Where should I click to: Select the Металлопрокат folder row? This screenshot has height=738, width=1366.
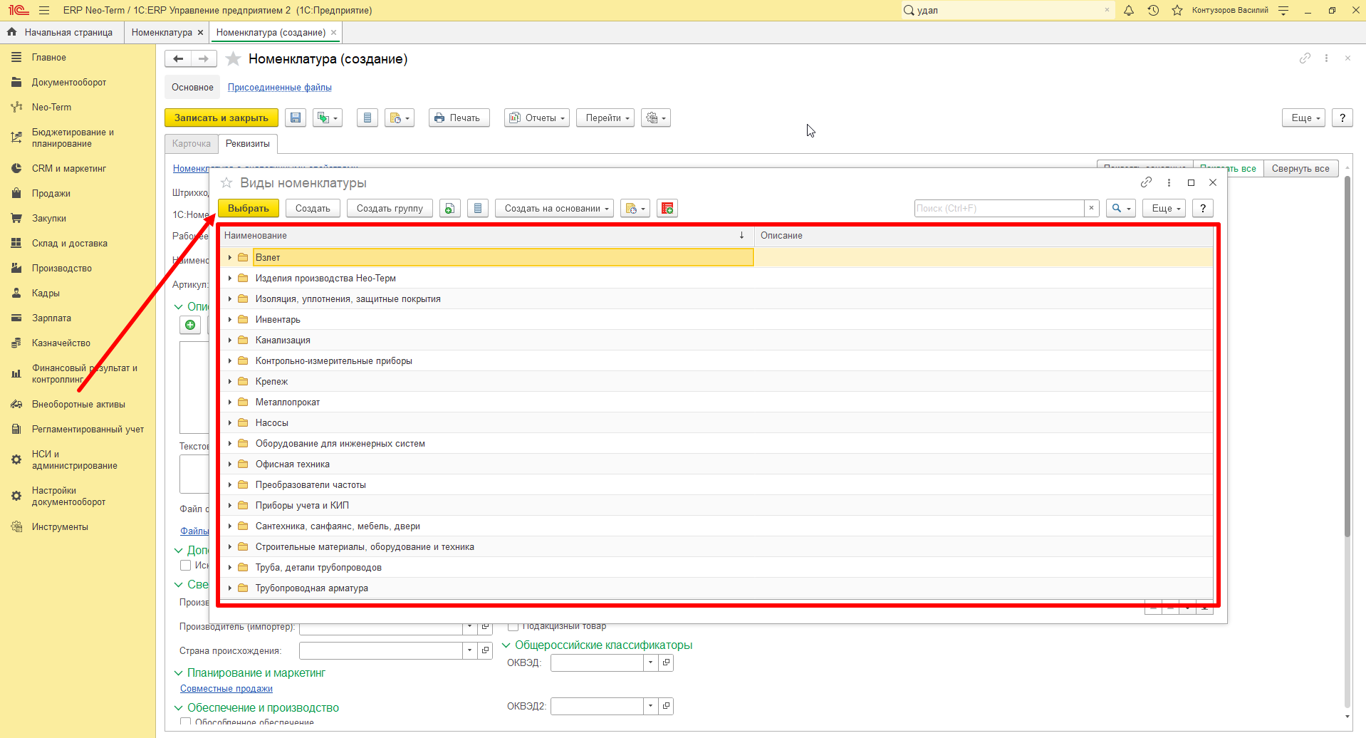(716, 402)
